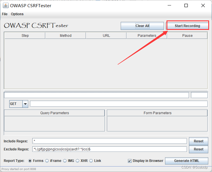Click the Step column header
212x172 pixels.
25,35
